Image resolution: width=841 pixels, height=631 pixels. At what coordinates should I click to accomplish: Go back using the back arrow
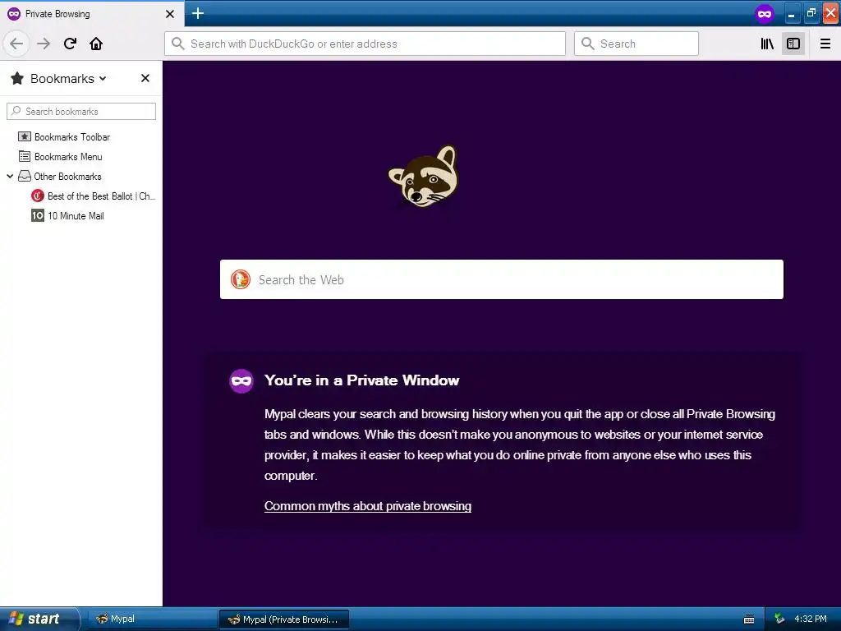pos(16,44)
